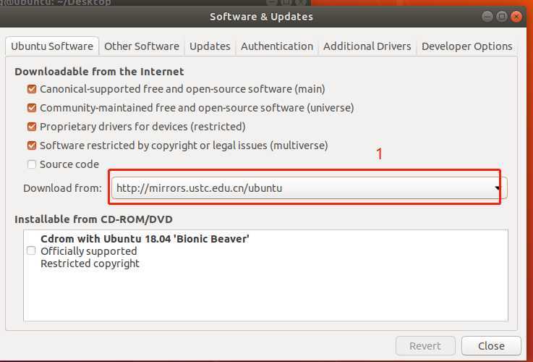Disable Proprietary drivers for devices (restricted)
The width and height of the screenshot is (533, 362).
[32, 127]
